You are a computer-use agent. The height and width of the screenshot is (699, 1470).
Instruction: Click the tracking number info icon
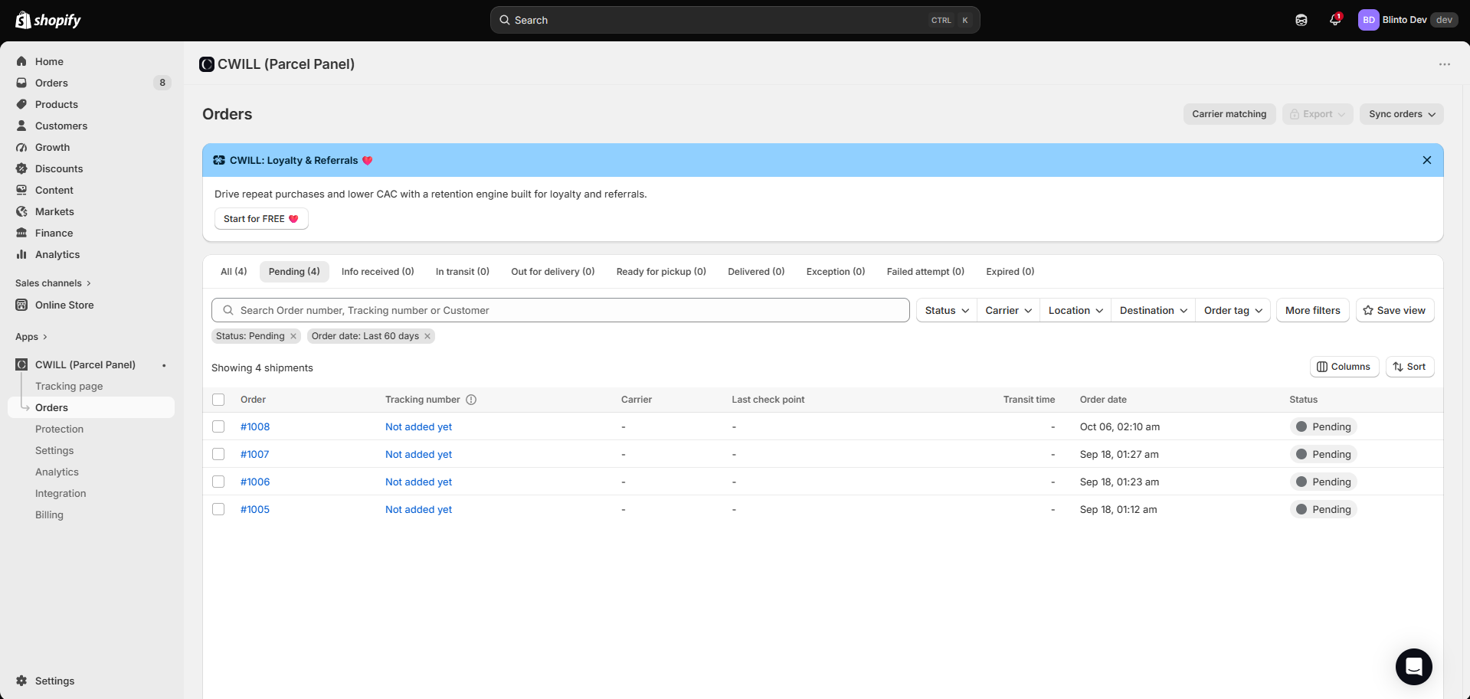coord(471,400)
